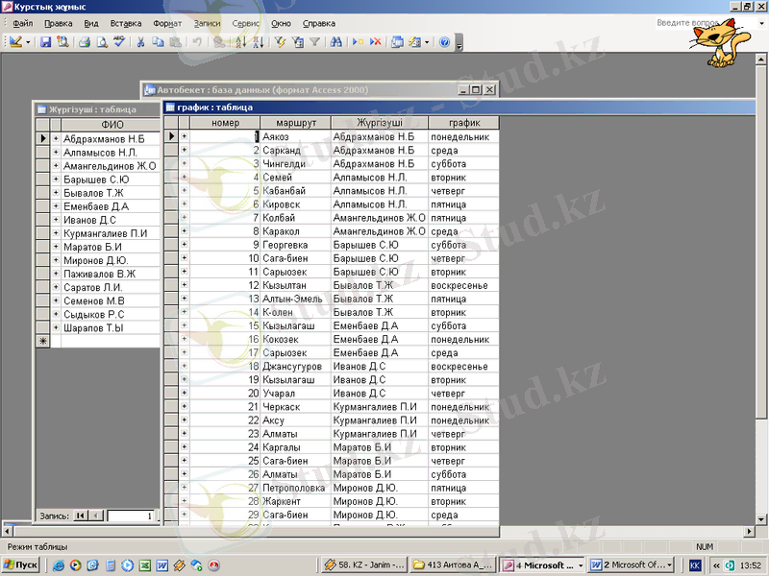The image size is (769, 576).
Task: Click the Sort Ascending icon
Action: (x=240, y=42)
